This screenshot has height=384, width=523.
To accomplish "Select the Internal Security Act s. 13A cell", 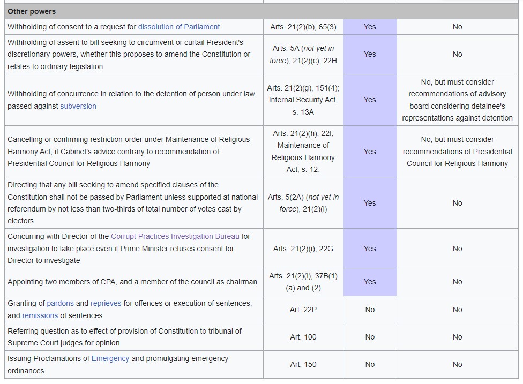I will tap(303, 100).
